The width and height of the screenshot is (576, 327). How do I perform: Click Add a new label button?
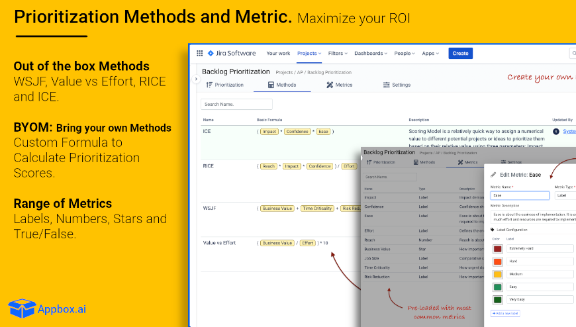click(x=505, y=313)
